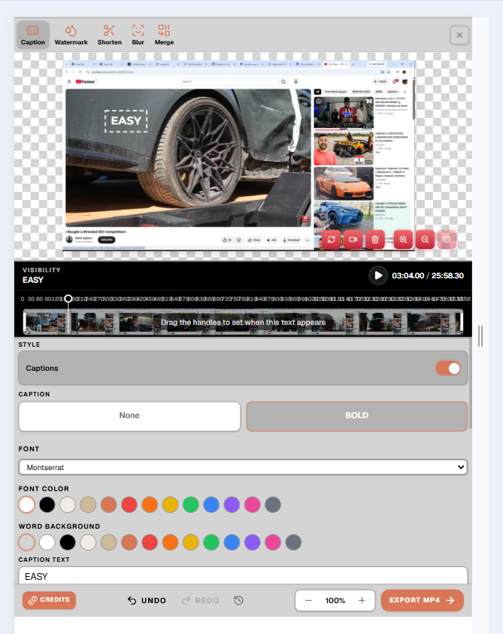Zoom out with the red magnifier minus
Viewport: 503px width, 634px height.
pyautogui.click(x=425, y=239)
